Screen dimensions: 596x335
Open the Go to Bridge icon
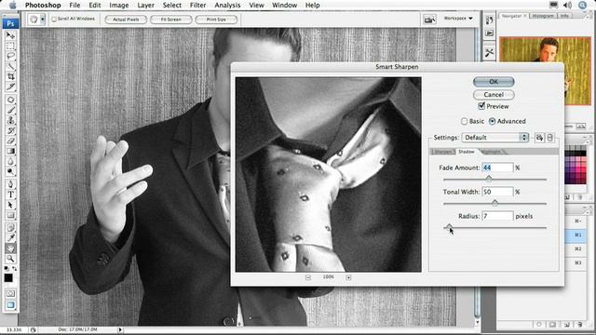pos(429,20)
